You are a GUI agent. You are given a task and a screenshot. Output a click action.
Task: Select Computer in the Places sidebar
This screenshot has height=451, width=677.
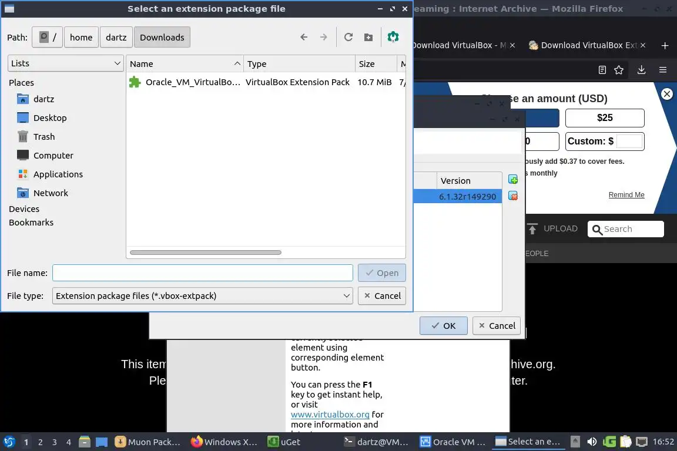point(53,156)
